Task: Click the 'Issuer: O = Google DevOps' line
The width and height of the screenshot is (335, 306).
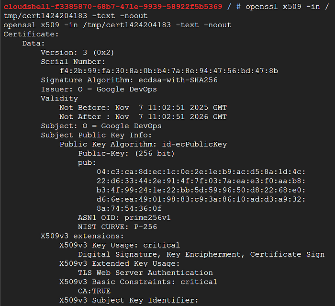Action: pos(99,89)
